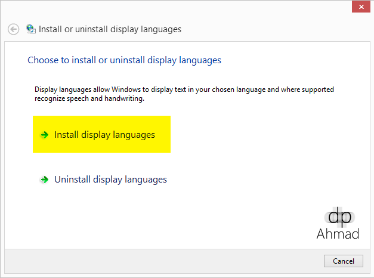
Task: Click green arrow beside Uninstall display languages
Action: point(44,180)
